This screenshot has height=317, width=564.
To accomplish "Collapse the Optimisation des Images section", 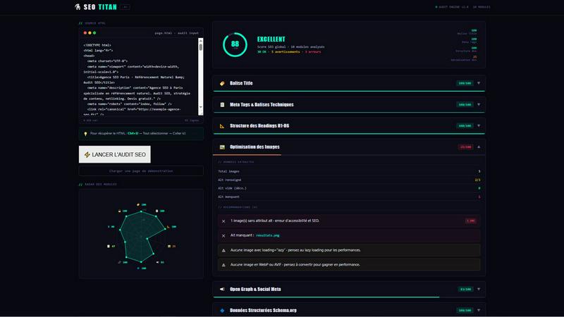I will (479, 147).
